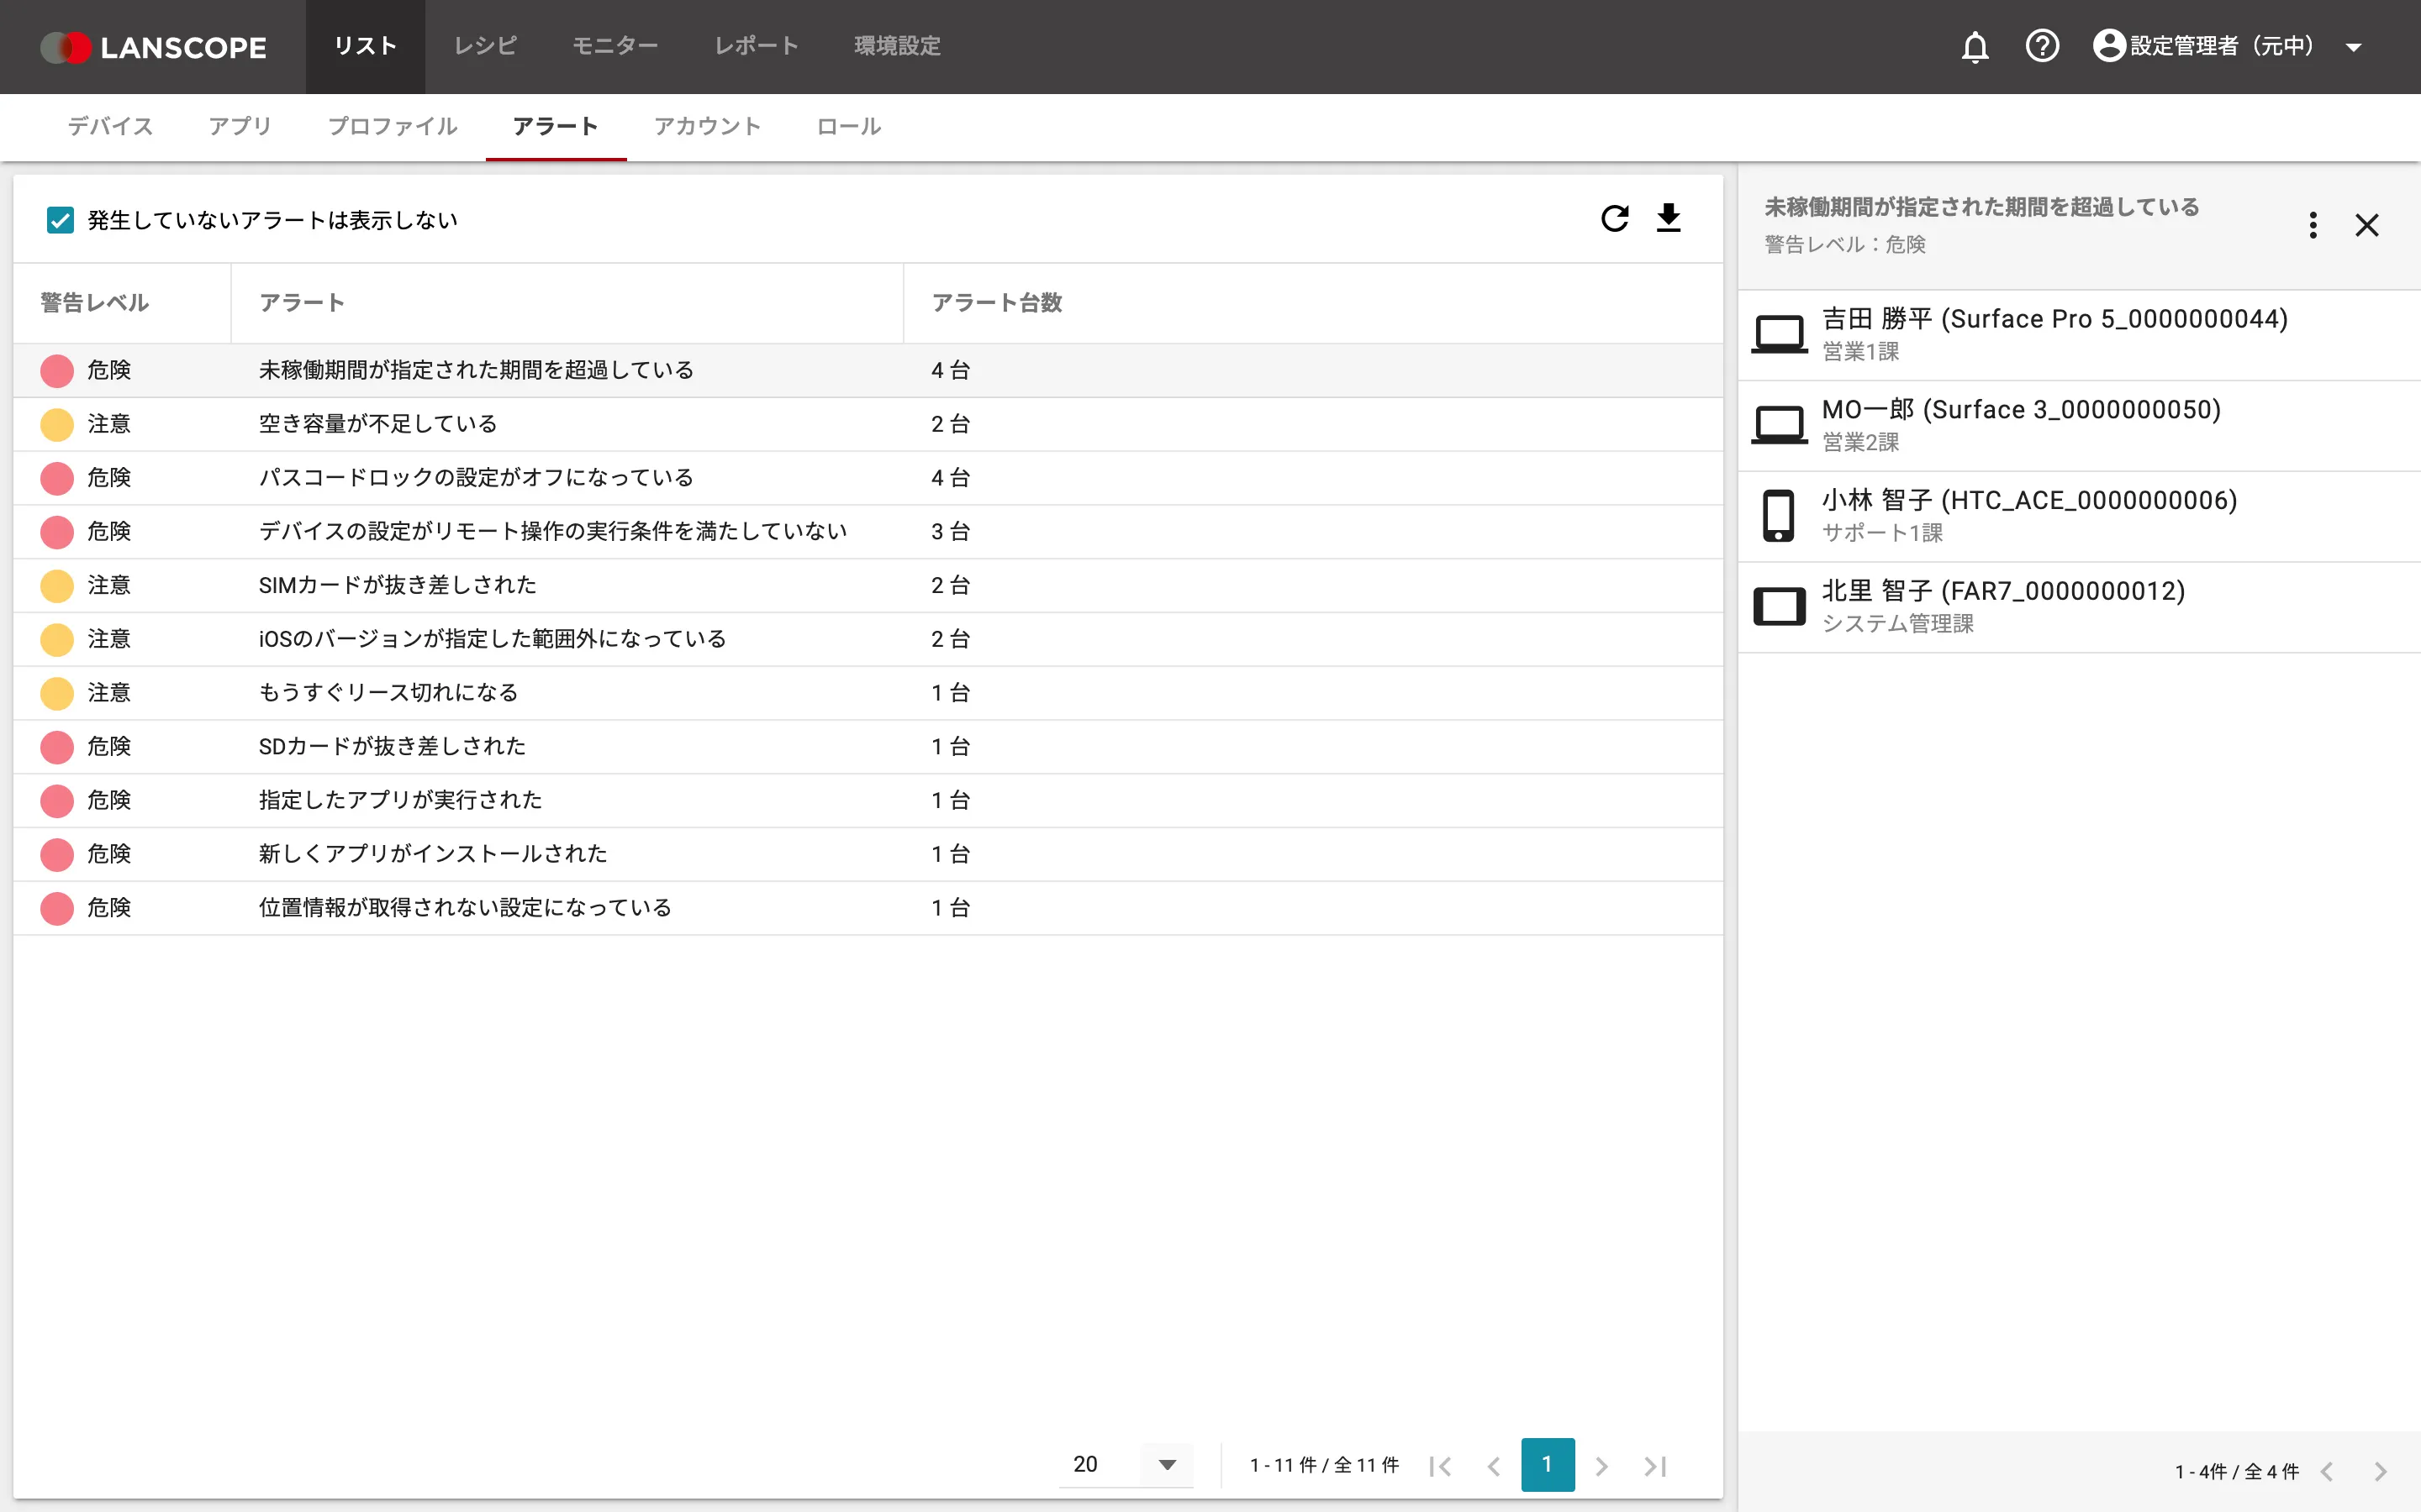Refresh the alert list
Viewport: 2421px width, 1512px height.
pos(1615,219)
